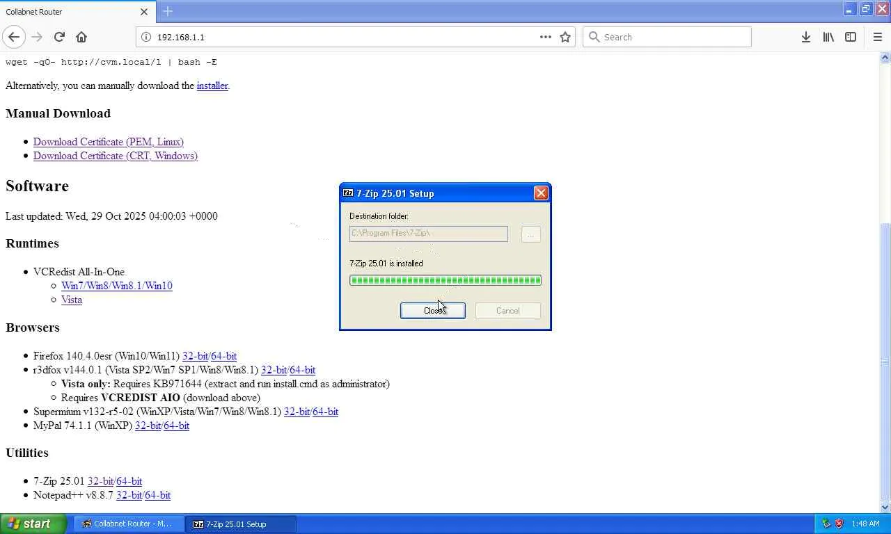Click the green installation progress bar

pos(445,280)
